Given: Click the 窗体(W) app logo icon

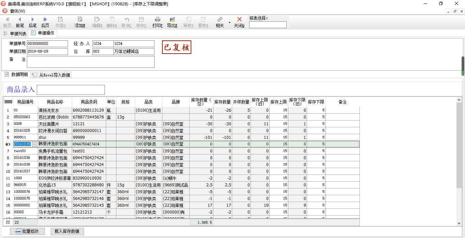Looking at the screenshot, I should (5, 11).
